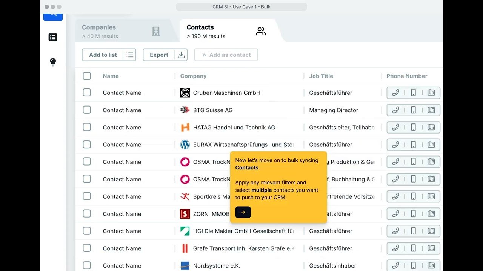Check the box for Gruber Maschinen GmbH contact
This screenshot has height=271, width=483.
87,93
